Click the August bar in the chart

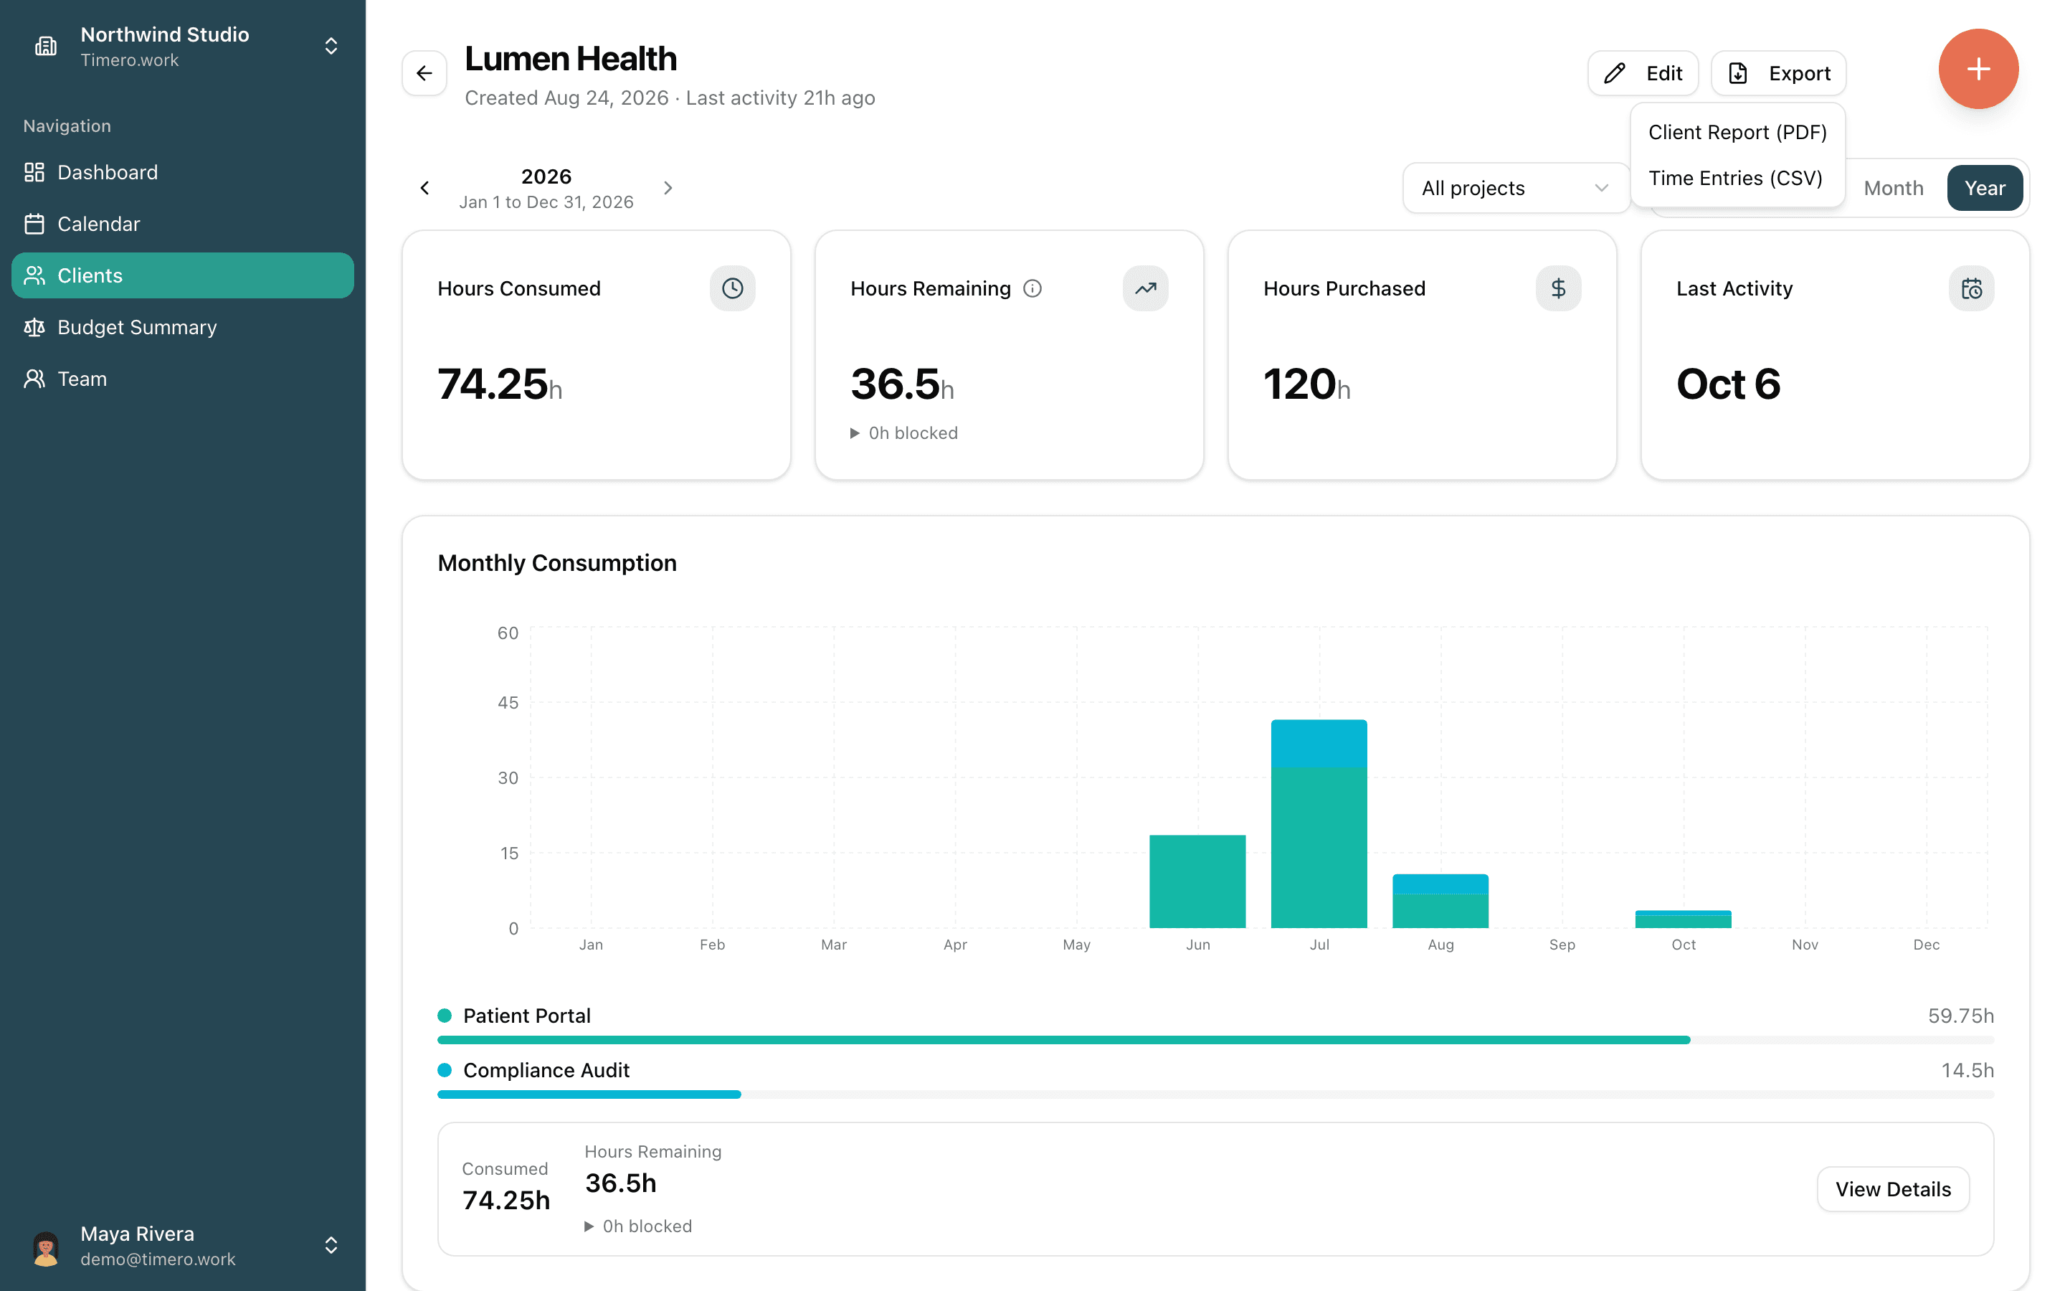pos(1440,902)
